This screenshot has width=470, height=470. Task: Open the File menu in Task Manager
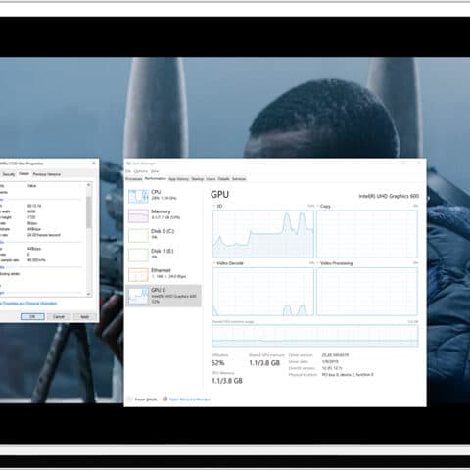[128, 171]
